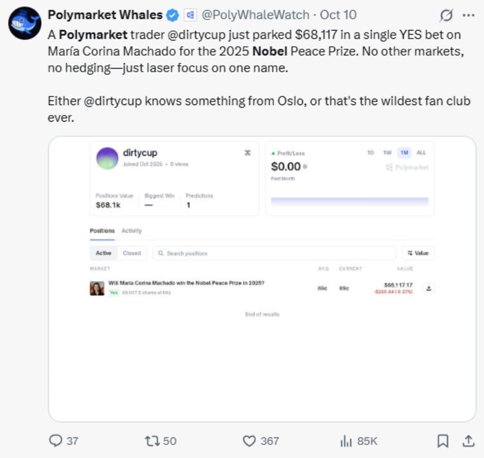Image resolution: width=484 pixels, height=458 pixels.
Task: Open the three-dot more menu
Action: pyautogui.click(x=468, y=15)
